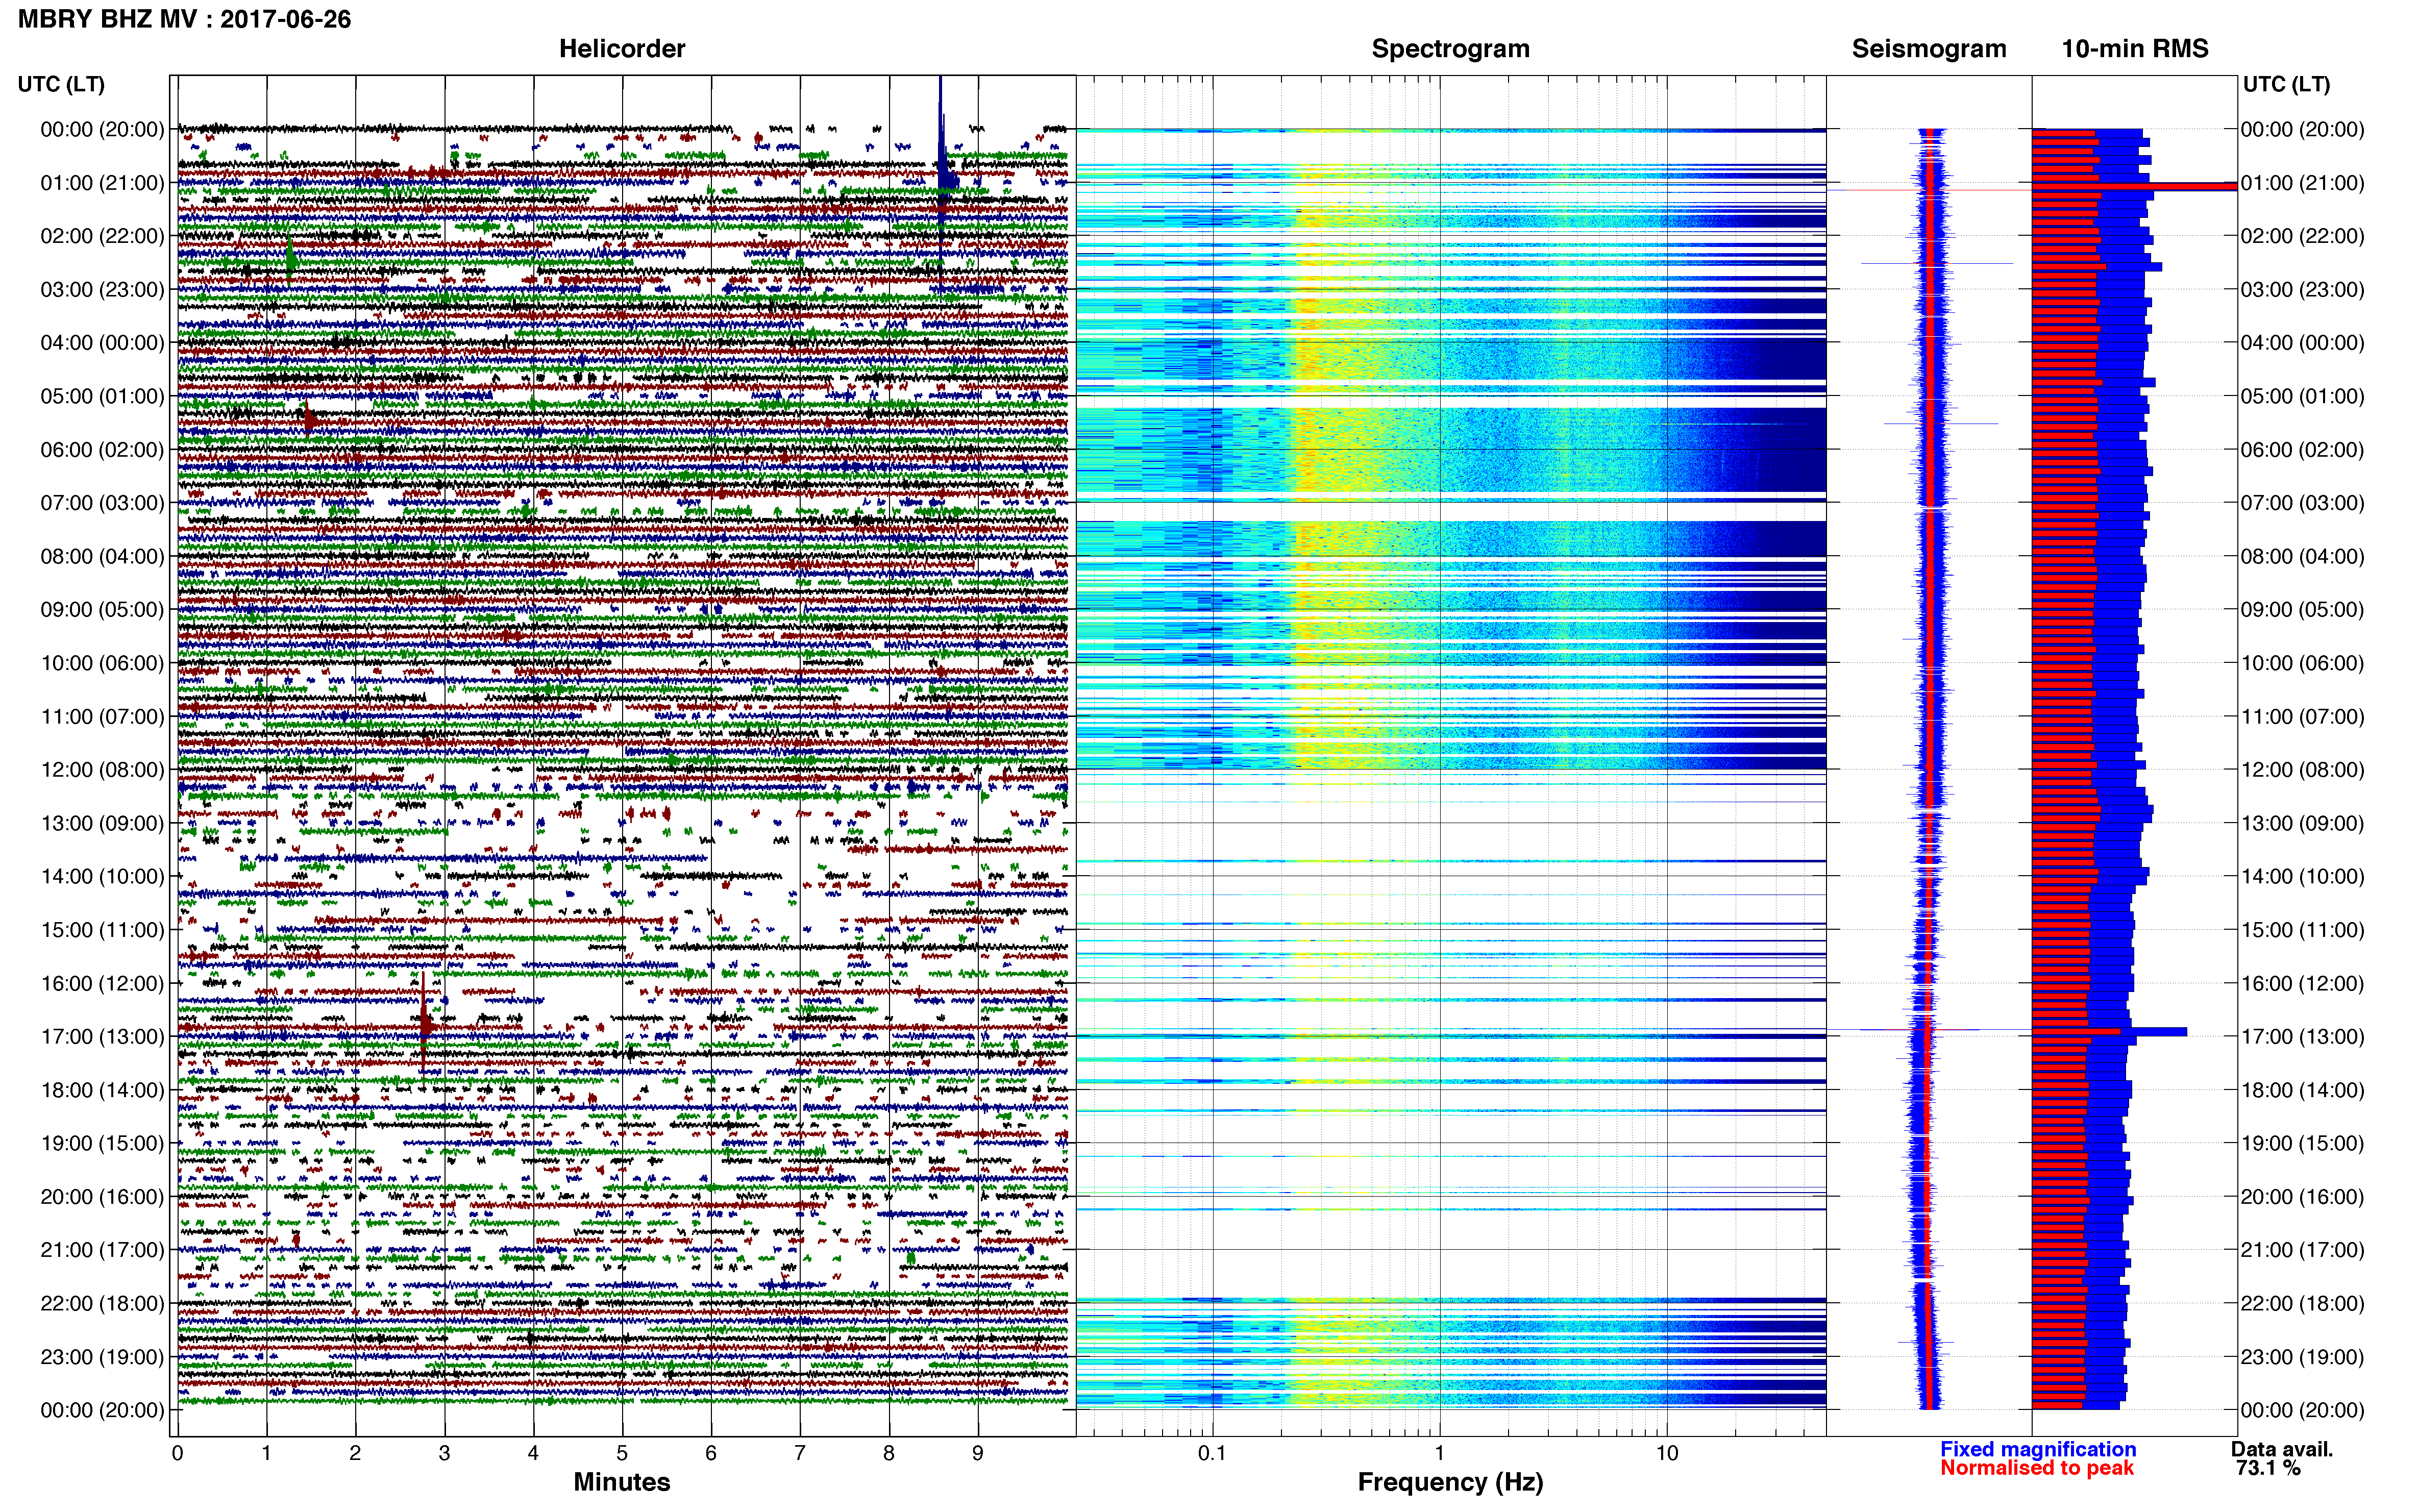Select the 'Helicorder' panel heading
This screenshot has width=2419, height=1512.
[621, 48]
